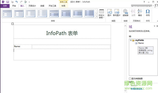This screenshot has height=93, width=158.
Task: Switch to the 数据 ribbon tab
Action: (x=42, y=6)
